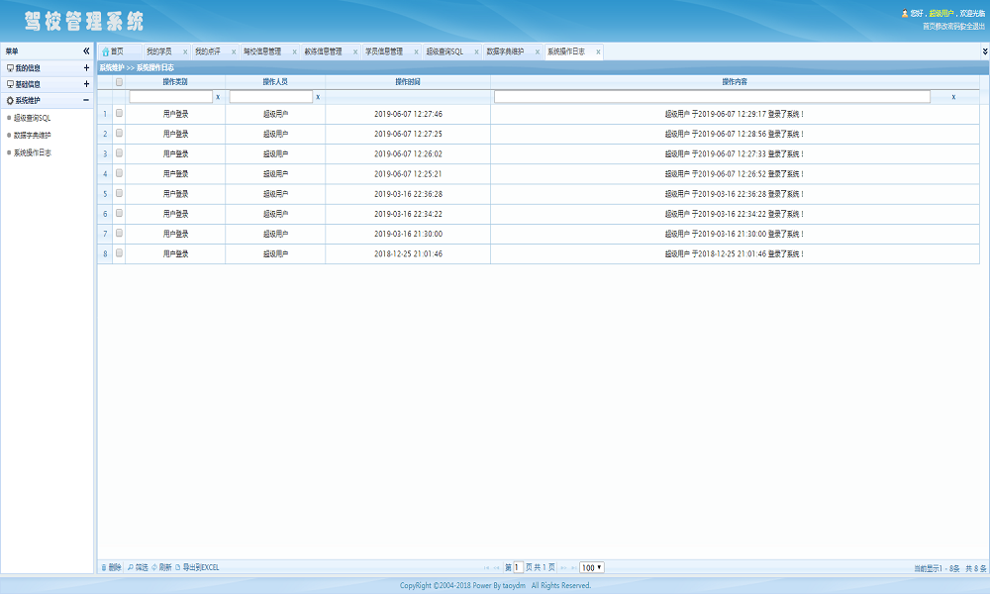Switch to the 首页 home tab

pyautogui.click(x=117, y=51)
